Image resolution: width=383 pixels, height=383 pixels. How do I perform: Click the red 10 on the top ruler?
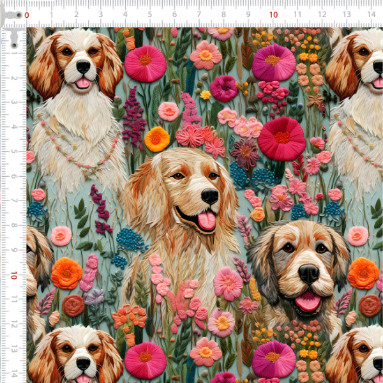[273, 14]
